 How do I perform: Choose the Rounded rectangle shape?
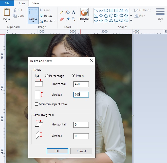[116, 11]
